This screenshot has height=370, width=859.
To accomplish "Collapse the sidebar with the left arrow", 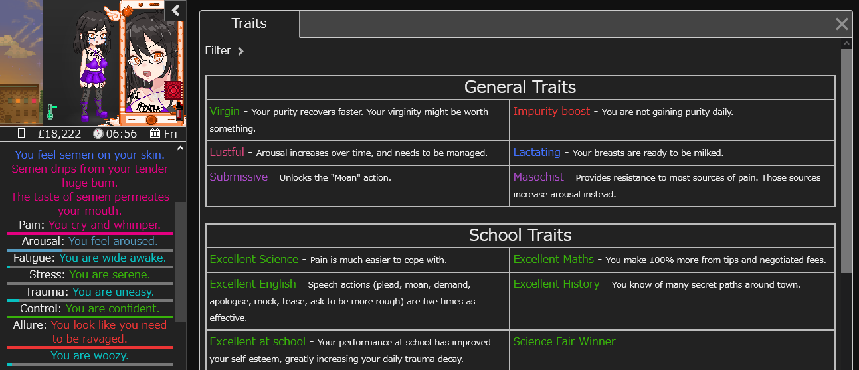I will pyautogui.click(x=175, y=10).
